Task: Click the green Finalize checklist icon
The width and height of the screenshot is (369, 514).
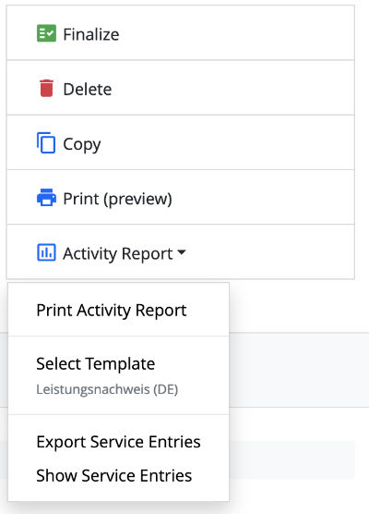Action: [46, 33]
